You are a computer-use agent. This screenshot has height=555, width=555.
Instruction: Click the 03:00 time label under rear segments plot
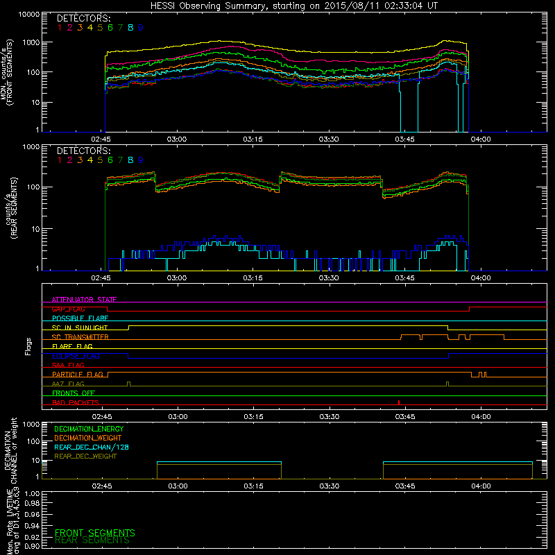coord(177,278)
